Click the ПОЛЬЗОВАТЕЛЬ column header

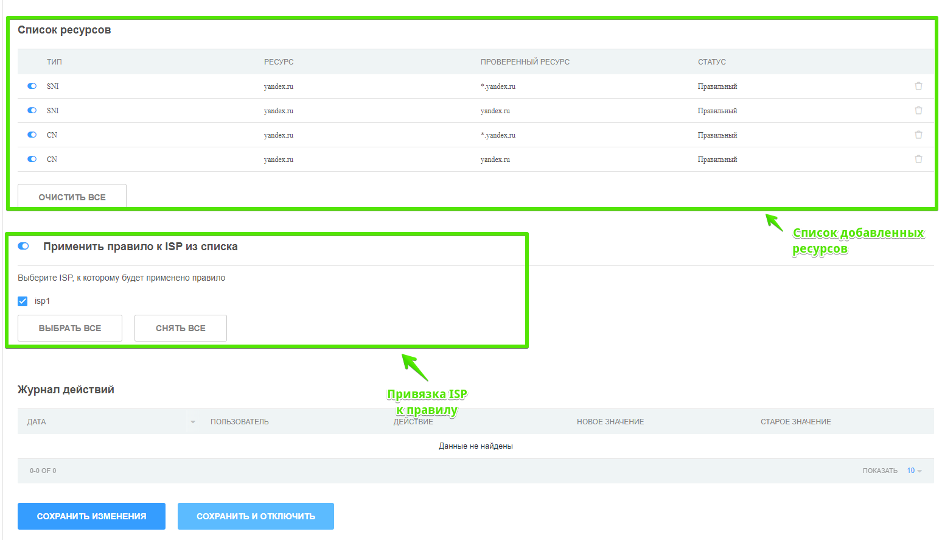coord(239,422)
